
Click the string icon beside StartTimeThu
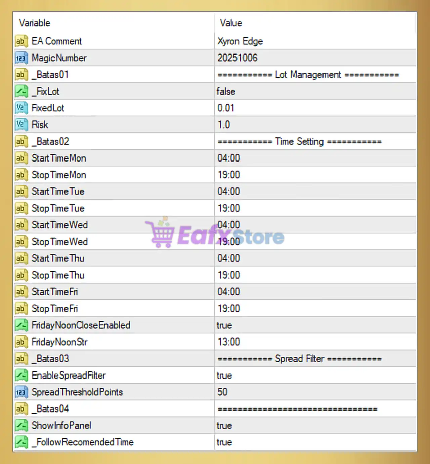21,258
